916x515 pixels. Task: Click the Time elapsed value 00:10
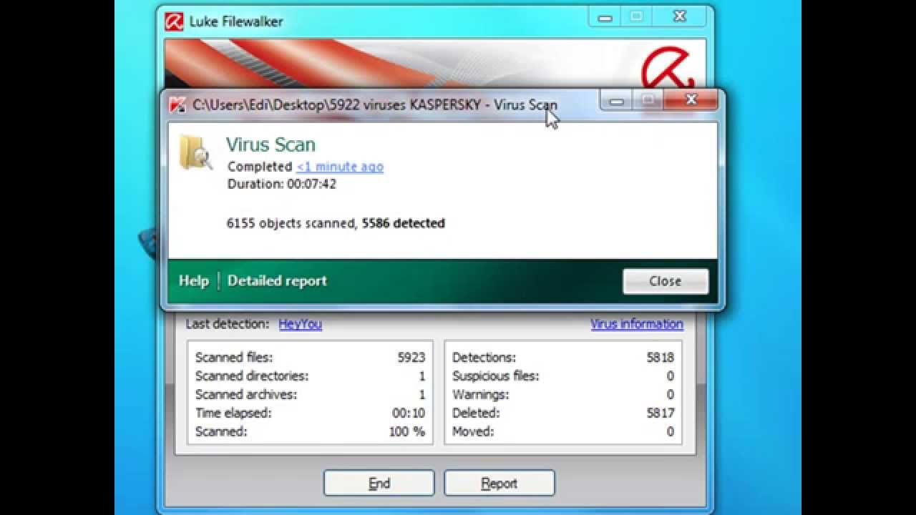(409, 413)
